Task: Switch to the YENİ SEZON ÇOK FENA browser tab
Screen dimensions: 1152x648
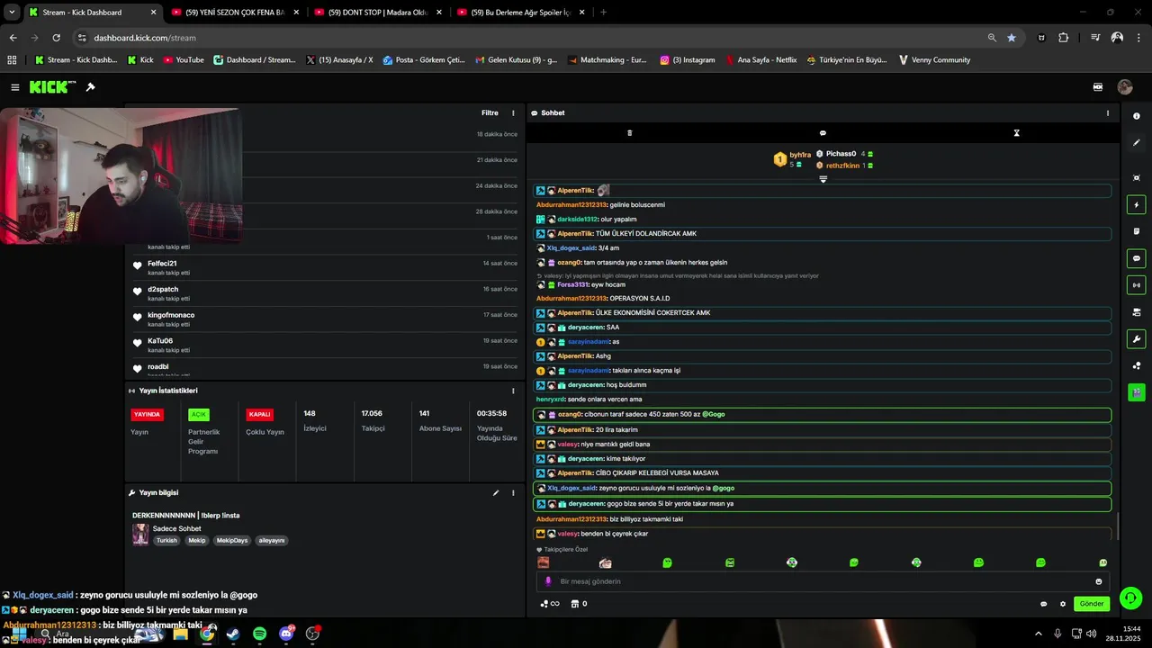Action: point(234,13)
